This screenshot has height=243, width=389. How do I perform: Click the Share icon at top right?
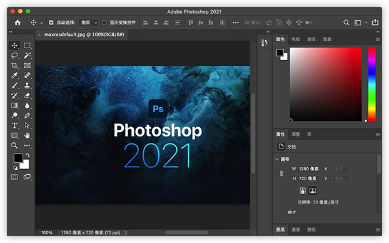pos(375,23)
